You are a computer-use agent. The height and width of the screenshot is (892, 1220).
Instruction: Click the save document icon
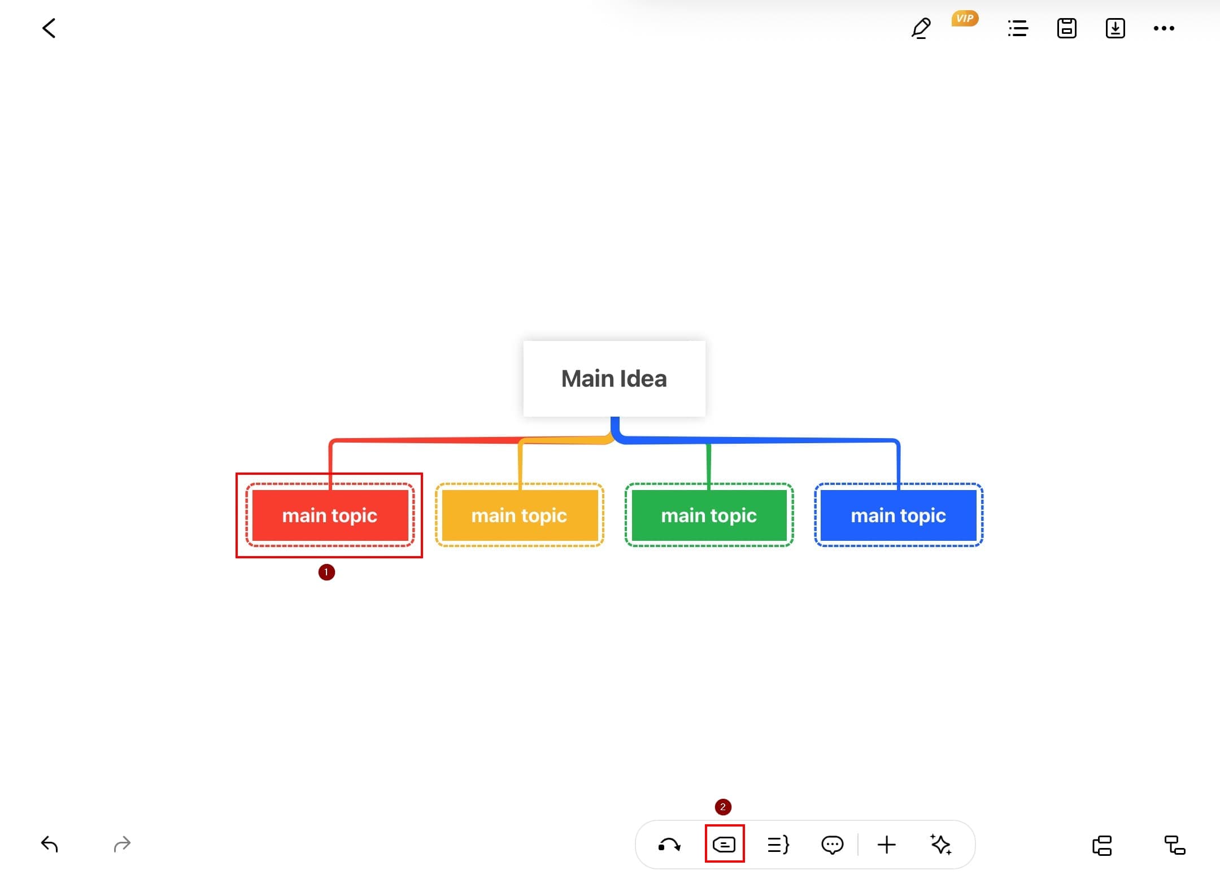1066,28
